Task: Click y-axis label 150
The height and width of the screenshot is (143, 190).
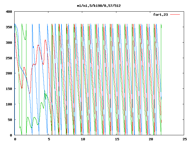Action: point(9,89)
